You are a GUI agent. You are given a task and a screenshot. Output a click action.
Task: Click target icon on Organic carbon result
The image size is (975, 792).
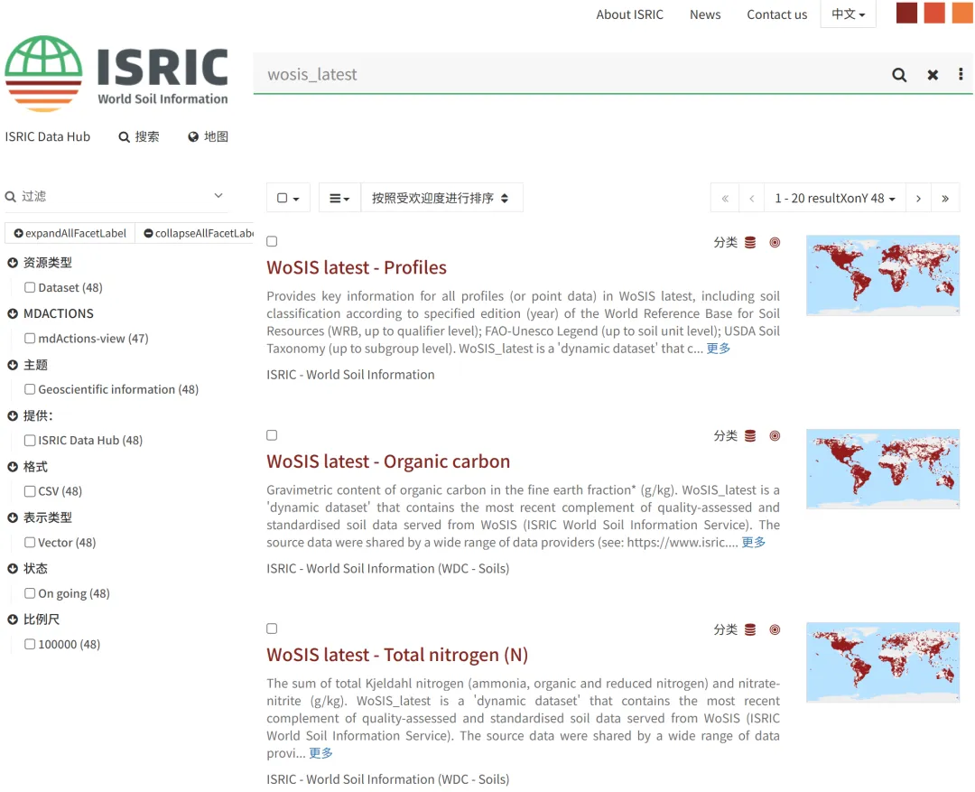775,436
